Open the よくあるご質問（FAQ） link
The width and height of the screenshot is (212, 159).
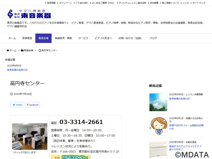pyautogui.click(x=103, y=3)
